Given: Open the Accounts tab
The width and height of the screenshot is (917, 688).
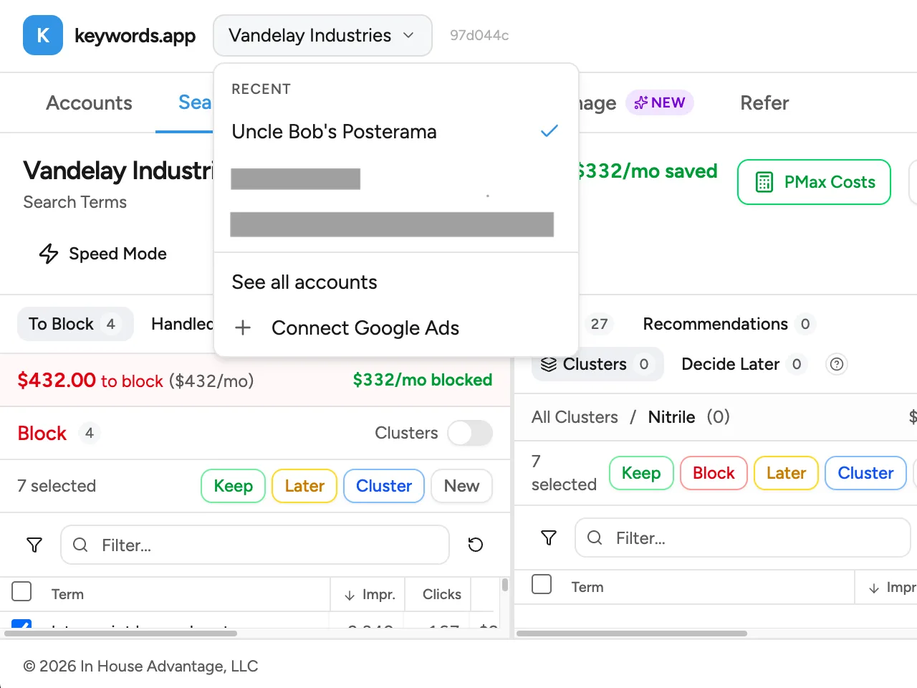Looking at the screenshot, I should (89, 103).
